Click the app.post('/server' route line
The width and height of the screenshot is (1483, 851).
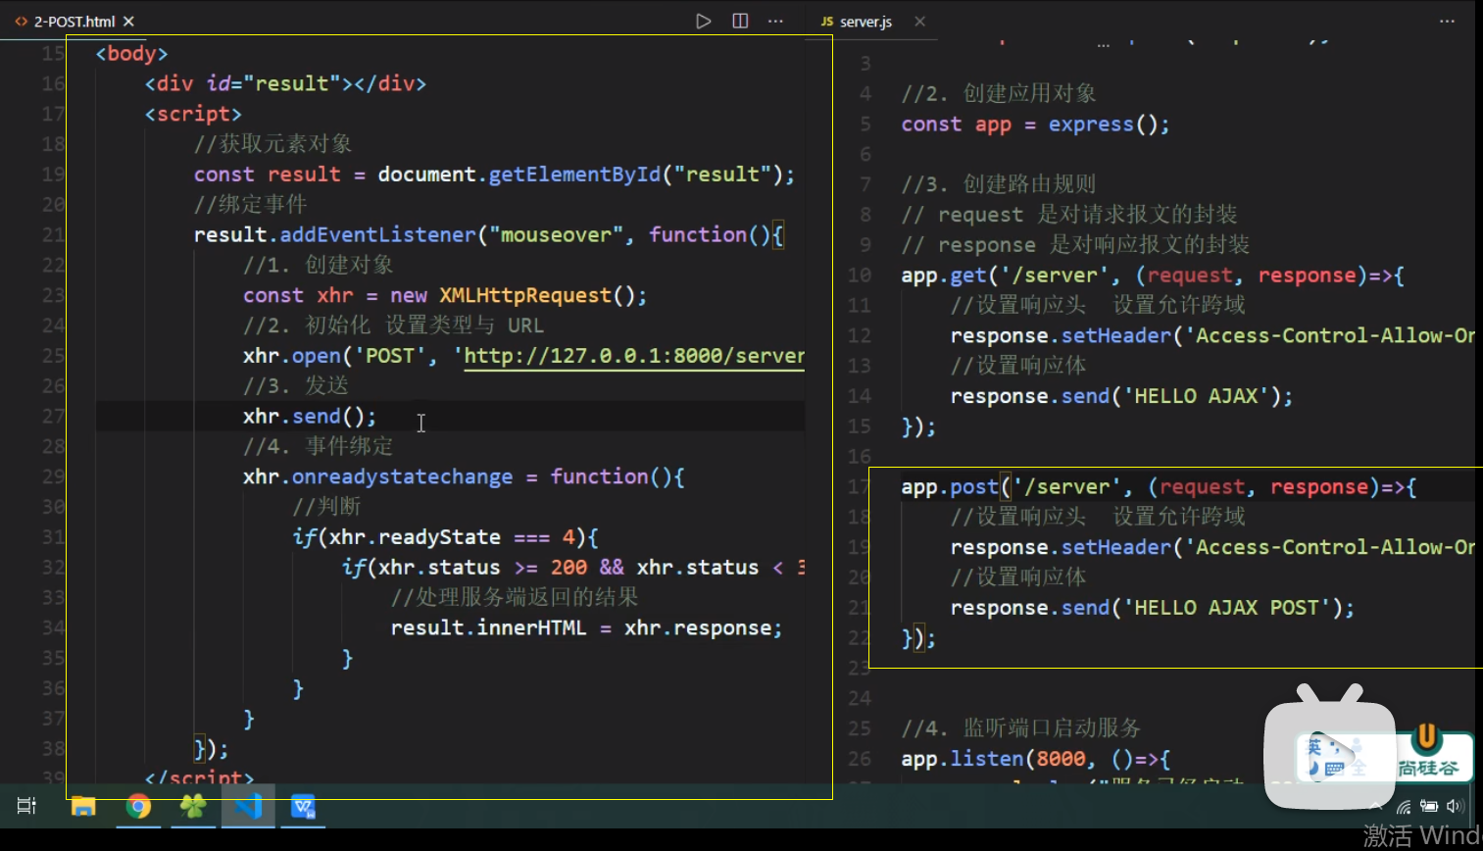(x=1159, y=487)
